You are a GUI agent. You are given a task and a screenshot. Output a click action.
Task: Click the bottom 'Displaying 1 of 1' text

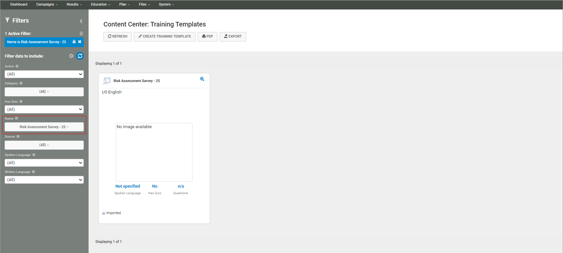109,242
